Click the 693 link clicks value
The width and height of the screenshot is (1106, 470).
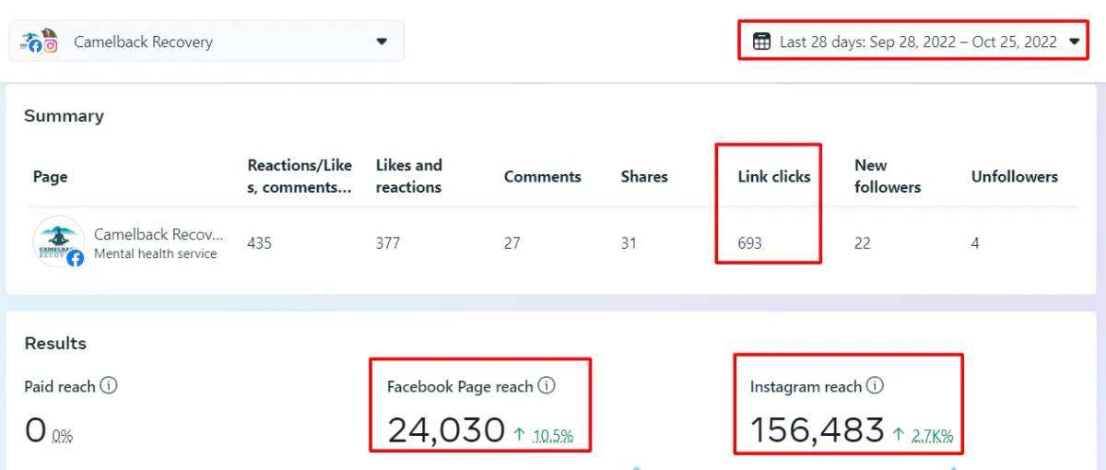tap(749, 243)
